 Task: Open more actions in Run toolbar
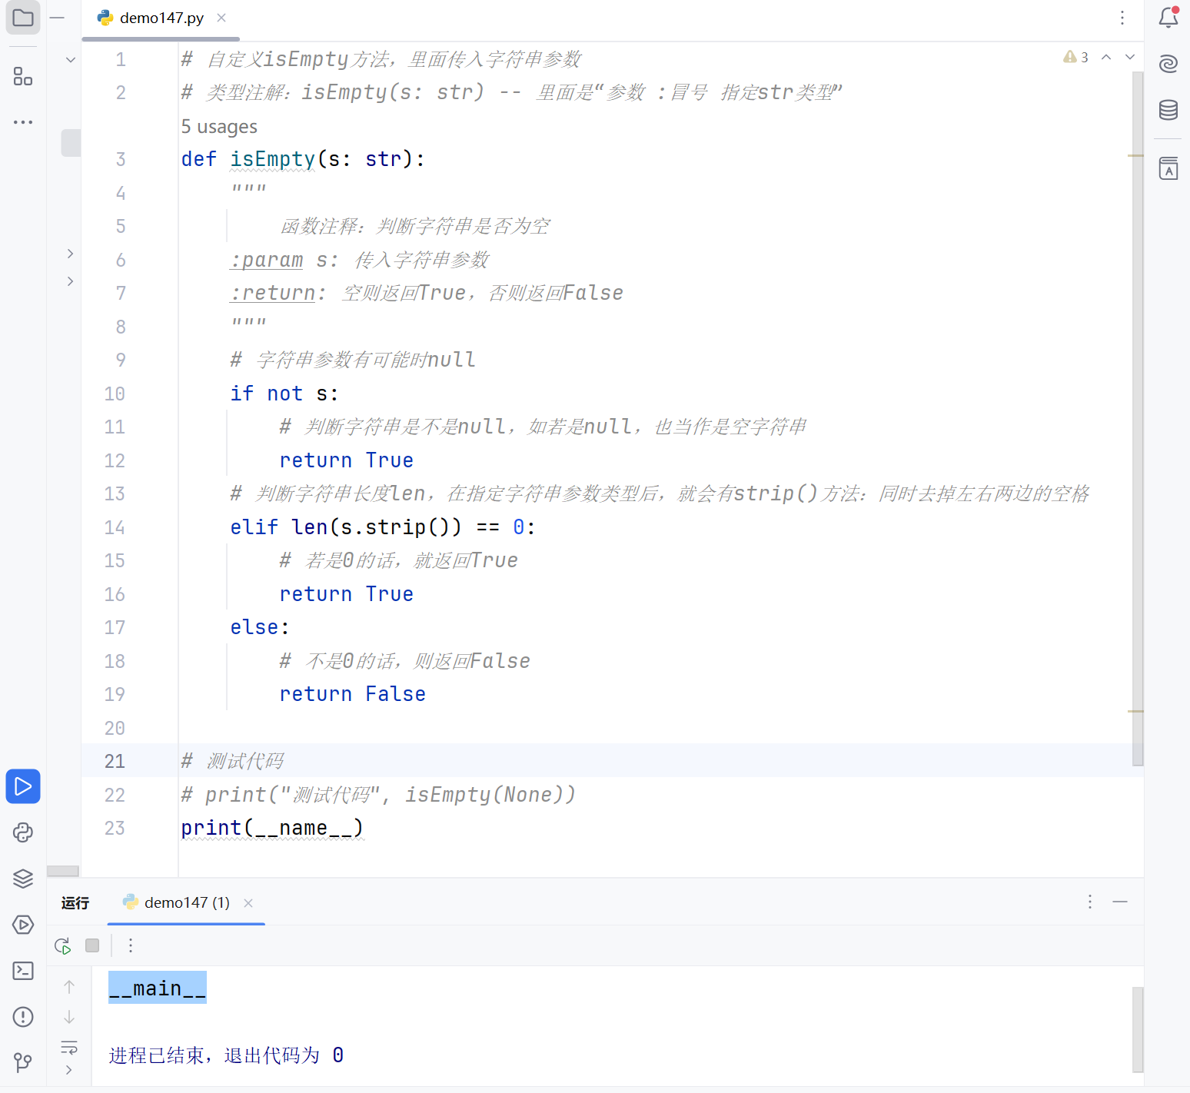[131, 945]
